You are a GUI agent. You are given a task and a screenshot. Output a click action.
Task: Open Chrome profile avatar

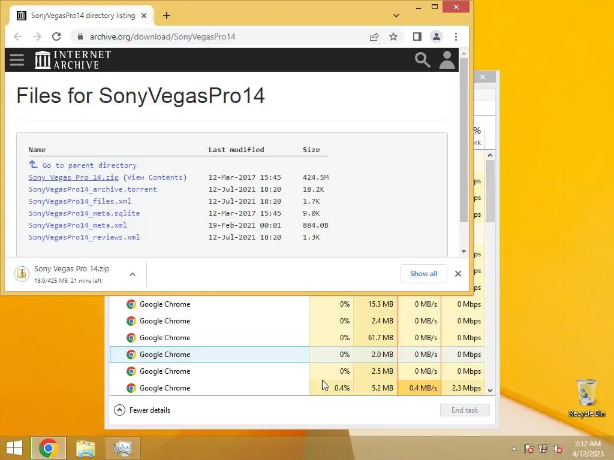437,37
